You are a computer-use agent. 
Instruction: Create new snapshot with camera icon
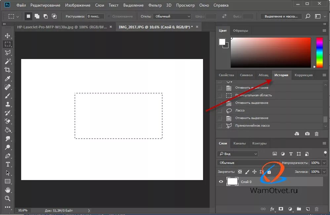coord(307,134)
